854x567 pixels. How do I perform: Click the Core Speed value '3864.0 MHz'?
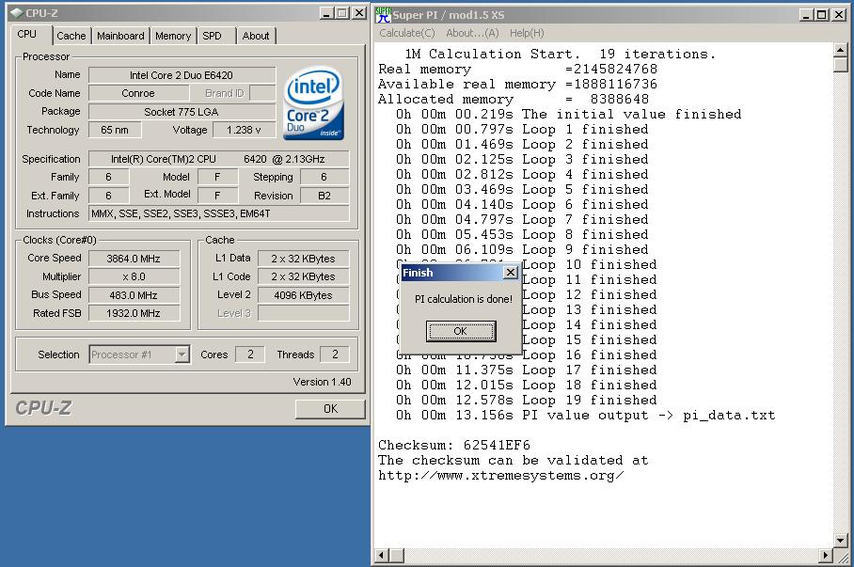point(134,259)
